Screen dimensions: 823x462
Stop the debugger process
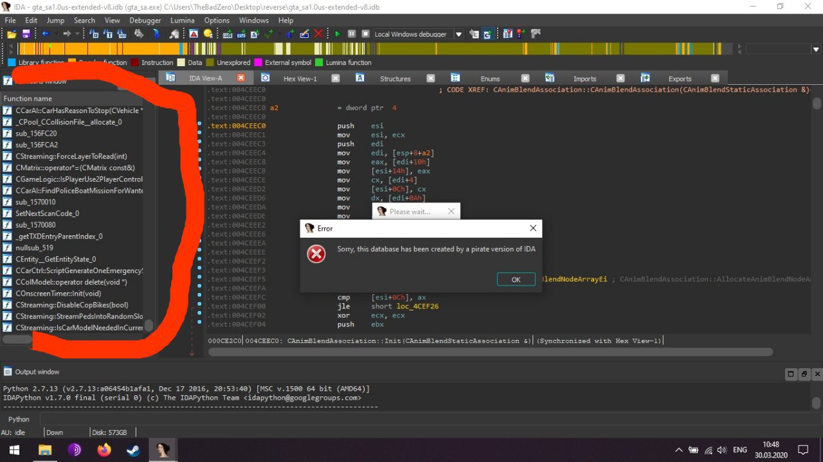pos(365,34)
